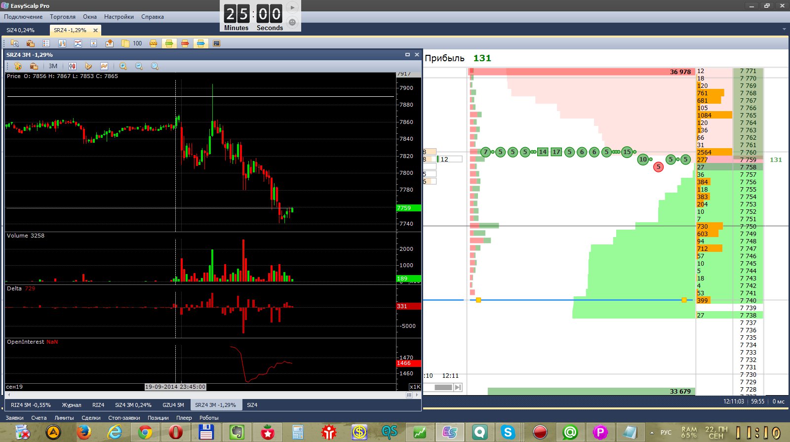Screen dimensions: 790x442
Task: Switch to the GZU4 5M chart tab
Action: (x=173, y=405)
